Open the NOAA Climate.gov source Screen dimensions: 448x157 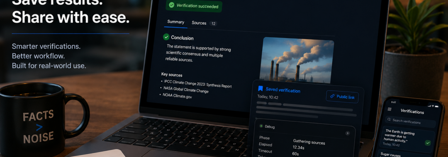[177, 96]
